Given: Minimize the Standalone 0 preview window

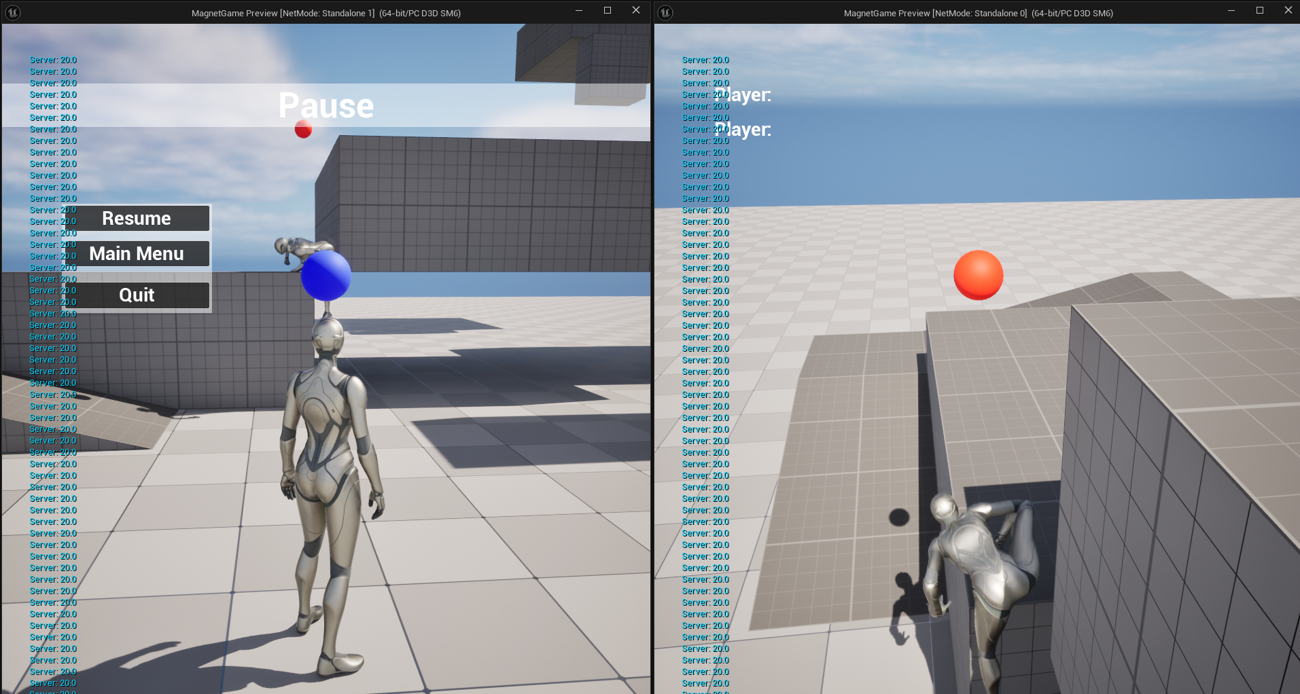Looking at the screenshot, I should (x=1231, y=11).
